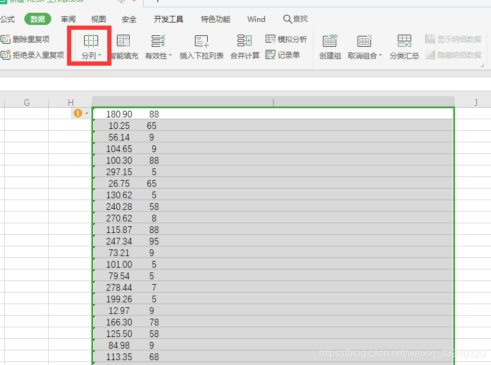
Task: Click the cell containing 199.26 5
Action: click(274, 299)
